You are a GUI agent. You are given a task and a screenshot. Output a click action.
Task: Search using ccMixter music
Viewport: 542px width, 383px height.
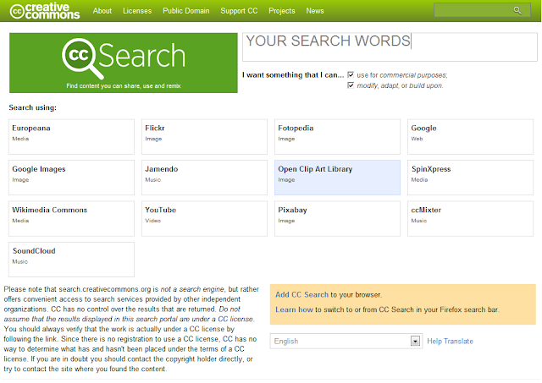click(x=471, y=218)
